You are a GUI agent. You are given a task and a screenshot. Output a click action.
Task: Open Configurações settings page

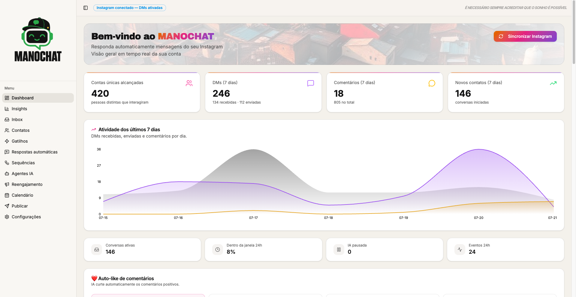38,217
